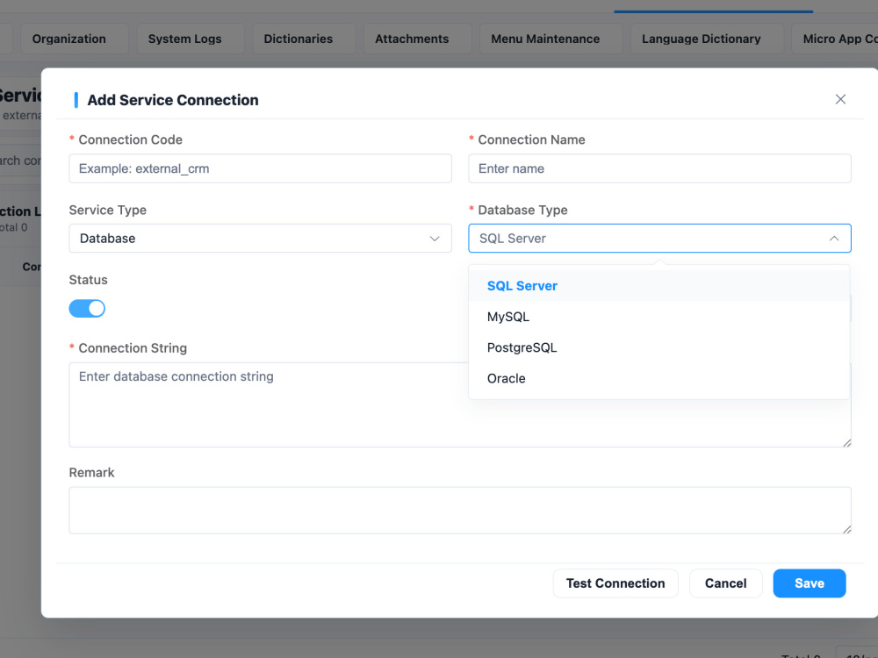Click the Database Type label
Viewport: 878px width, 658px height.
tap(522, 210)
